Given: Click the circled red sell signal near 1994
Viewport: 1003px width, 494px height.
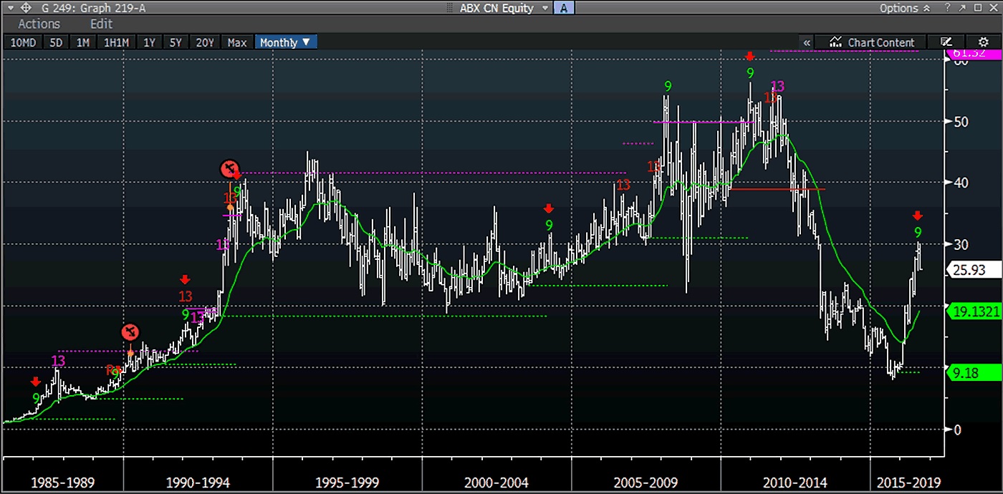Looking at the screenshot, I should pos(229,170).
